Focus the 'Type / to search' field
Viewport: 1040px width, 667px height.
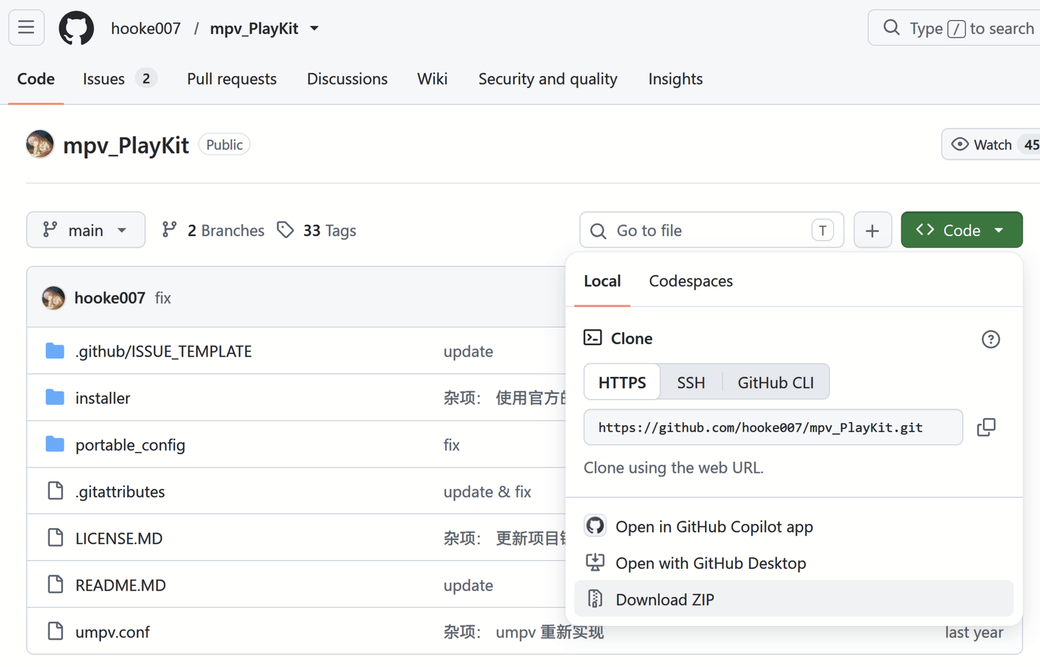tap(954, 28)
